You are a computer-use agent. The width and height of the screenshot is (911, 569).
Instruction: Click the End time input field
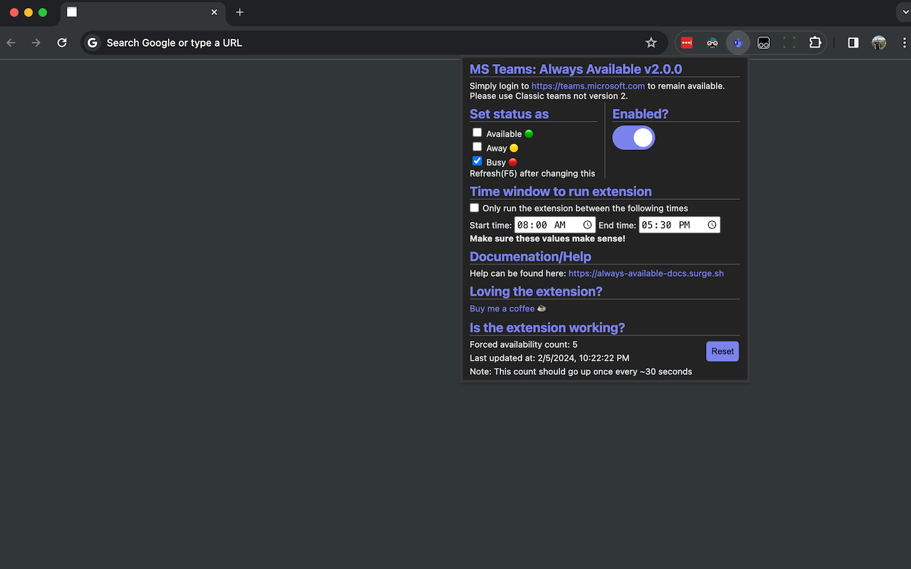pyautogui.click(x=679, y=225)
